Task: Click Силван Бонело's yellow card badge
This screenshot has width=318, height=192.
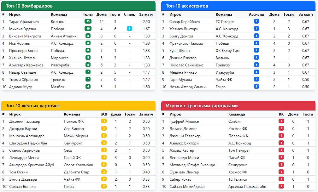Action: pos(104,186)
